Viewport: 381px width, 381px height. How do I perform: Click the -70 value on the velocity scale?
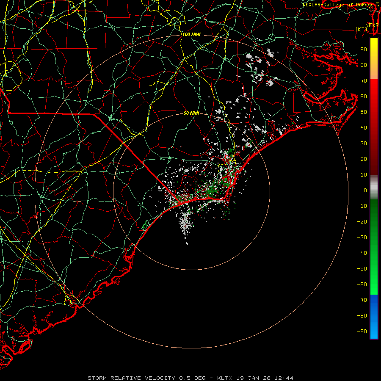point(362,300)
